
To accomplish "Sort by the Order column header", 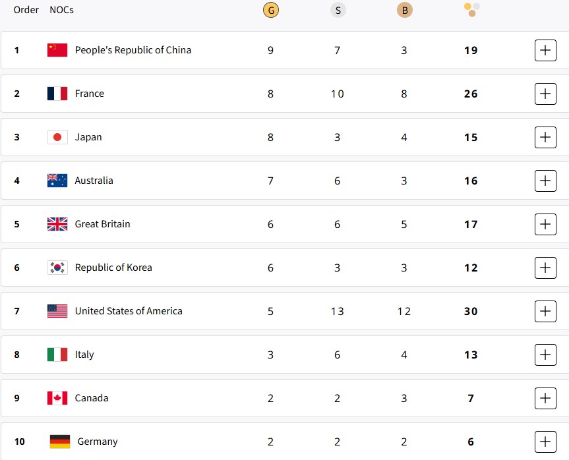I will click(26, 10).
